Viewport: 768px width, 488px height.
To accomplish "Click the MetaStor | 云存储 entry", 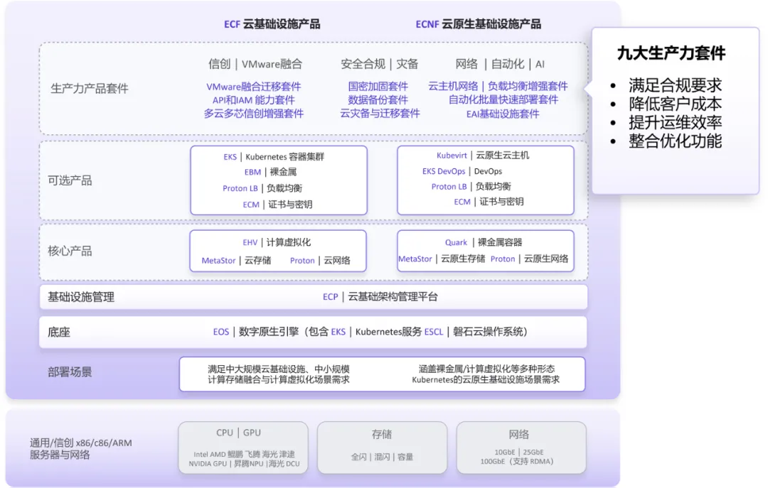I will tap(236, 261).
